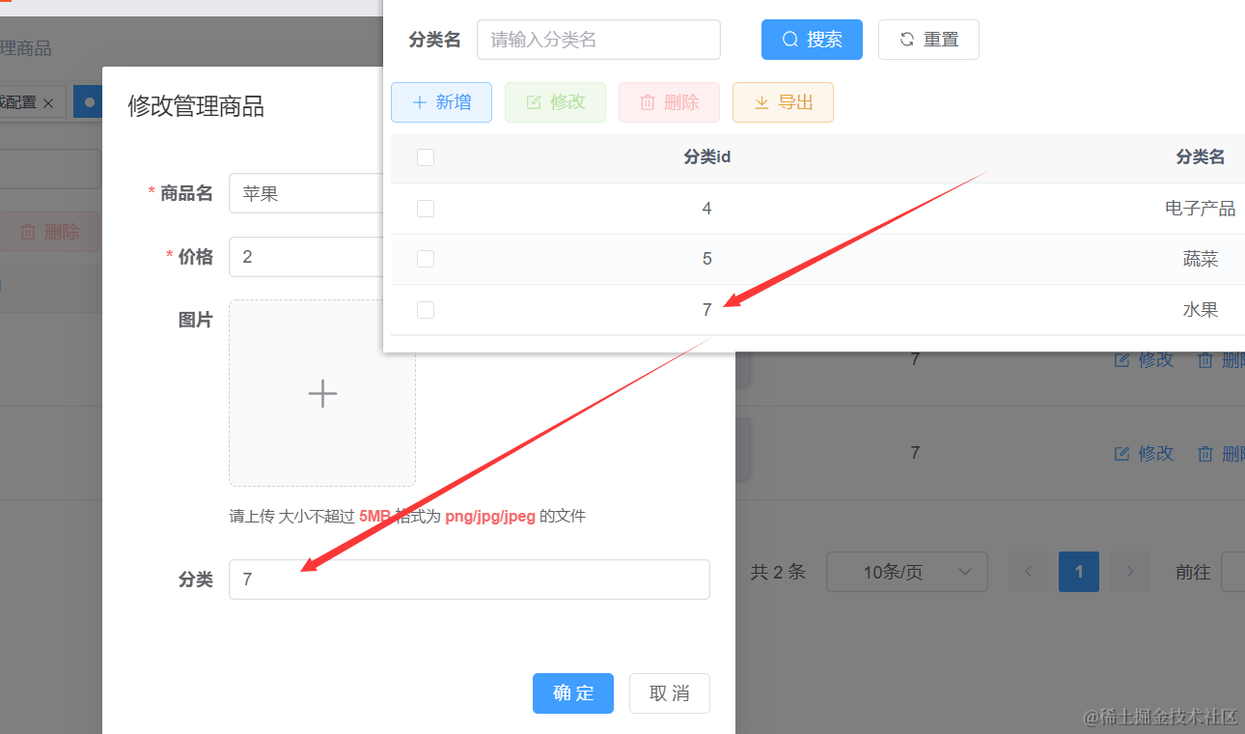The height and width of the screenshot is (734, 1245).
Task: Click the 分类id column header
Action: click(x=706, y=157)
